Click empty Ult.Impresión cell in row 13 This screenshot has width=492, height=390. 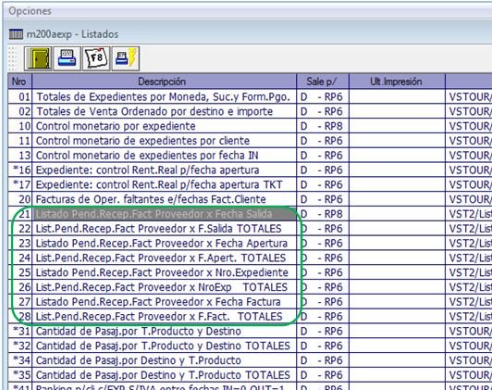coord(397,156)
